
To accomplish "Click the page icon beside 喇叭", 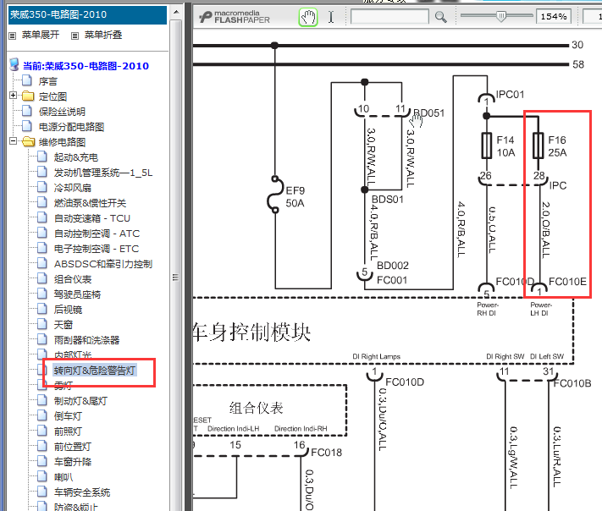I will click(42, 476).
